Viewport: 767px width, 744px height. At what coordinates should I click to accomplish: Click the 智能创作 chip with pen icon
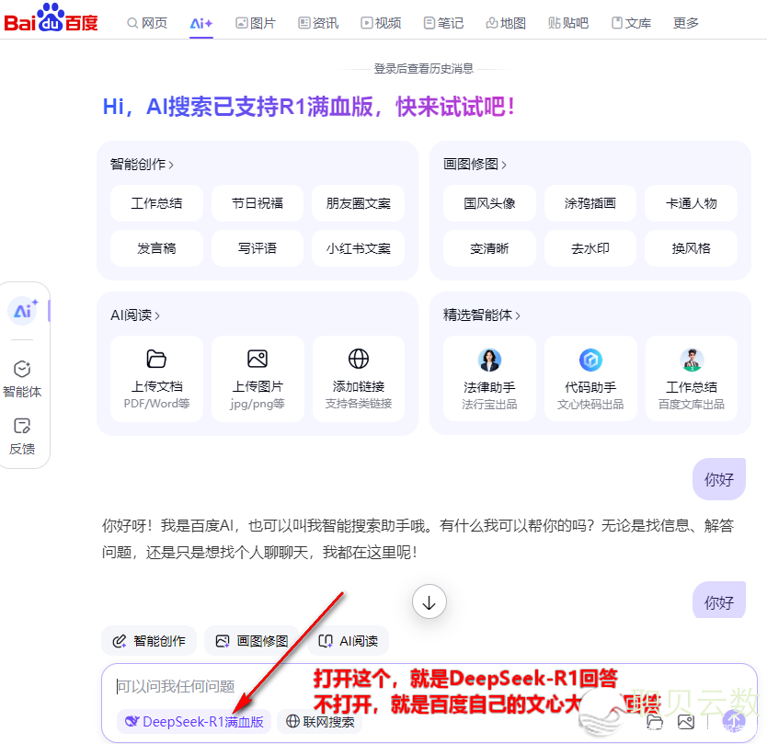(x=149, y=641)
